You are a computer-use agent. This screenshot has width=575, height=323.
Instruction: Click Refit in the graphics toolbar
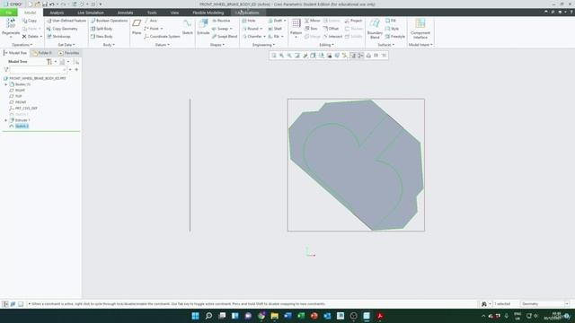tap(273, 56)
